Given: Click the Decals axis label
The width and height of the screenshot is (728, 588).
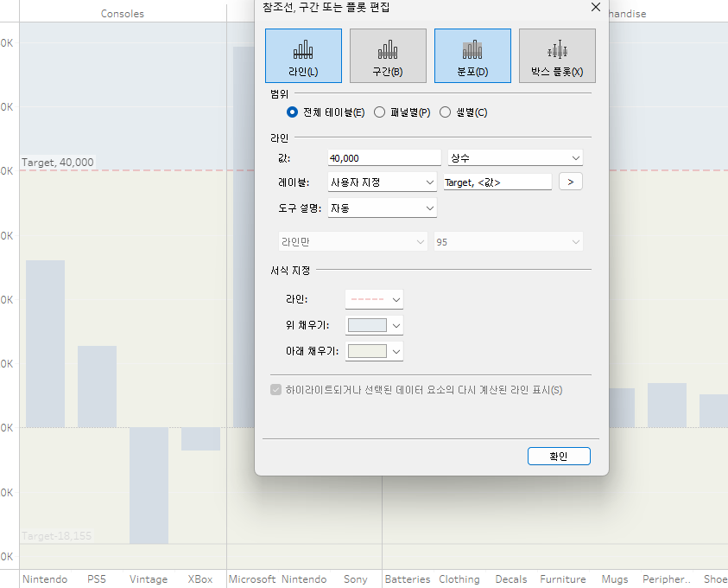Looking at the screenshot, I should [x=511, y=579].
